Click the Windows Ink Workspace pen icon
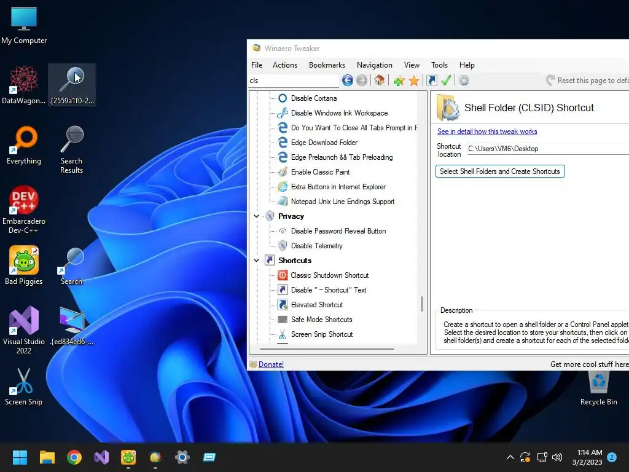This screenshot has height=472, width=629. point(283,113)
